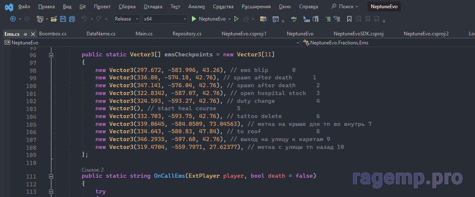Click the Поиск search box
This screenshot has height=197, width=475.
click(x=345, y=7)
